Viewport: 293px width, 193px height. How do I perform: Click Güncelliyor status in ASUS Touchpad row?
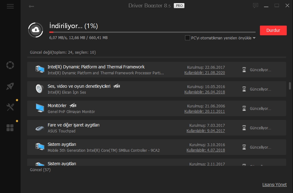click(261, 128)
